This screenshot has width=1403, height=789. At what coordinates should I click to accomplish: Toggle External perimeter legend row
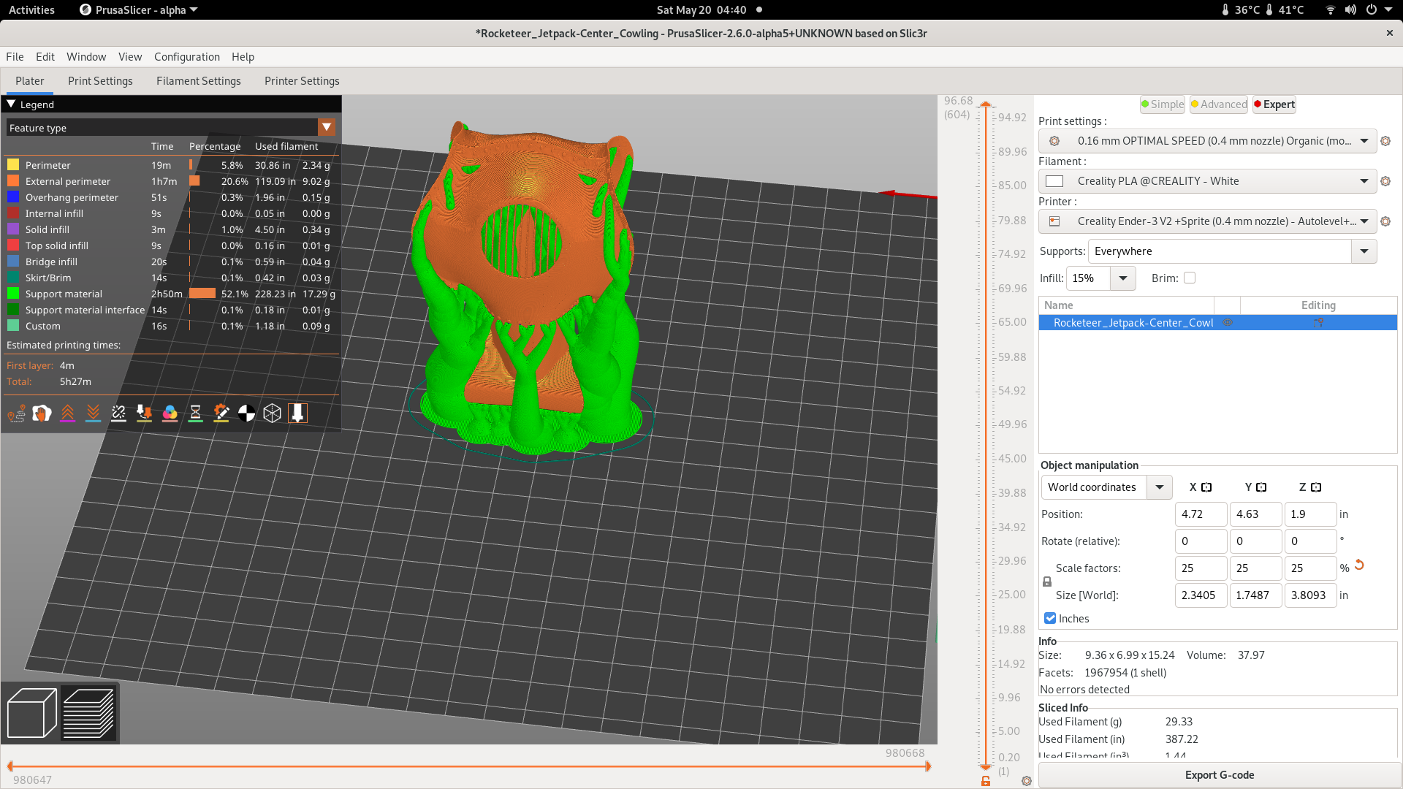click(171, 181)
